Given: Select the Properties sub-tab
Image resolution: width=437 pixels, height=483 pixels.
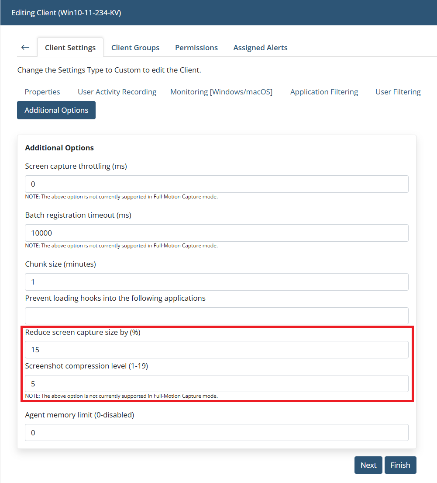Looking at the screenshot, I should pos(42,92).
